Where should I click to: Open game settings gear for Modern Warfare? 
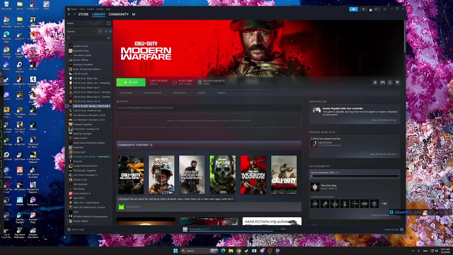[x=375, y=82]
